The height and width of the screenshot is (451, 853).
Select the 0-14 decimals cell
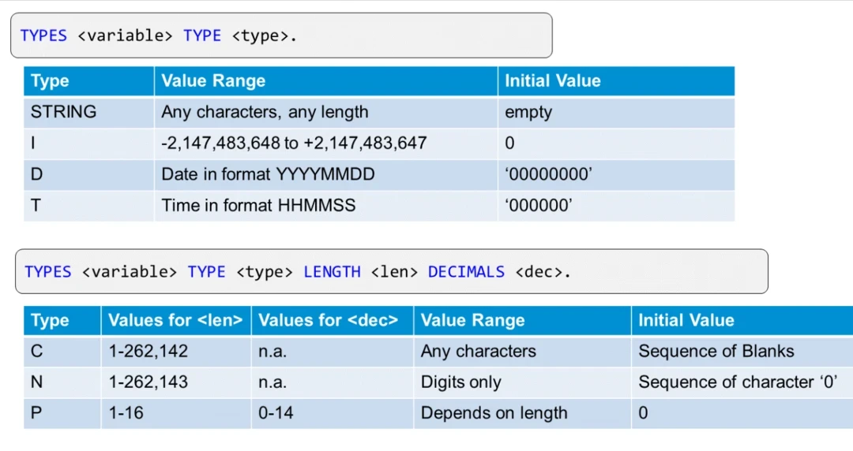click(x=278, y=413)
